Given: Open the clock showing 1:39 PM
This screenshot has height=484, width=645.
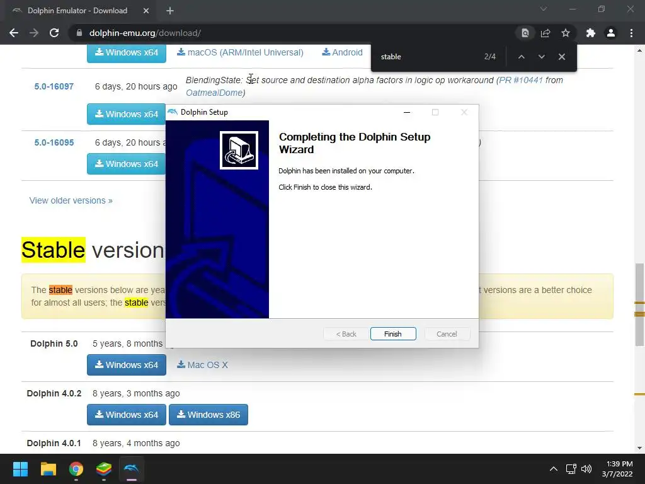Looking at the screenshot, I should pyautogui.click(x=617, y=469).
